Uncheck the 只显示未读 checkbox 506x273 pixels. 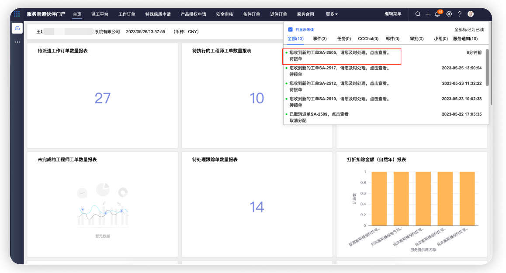pyautogui.click(x=290, y=30)
